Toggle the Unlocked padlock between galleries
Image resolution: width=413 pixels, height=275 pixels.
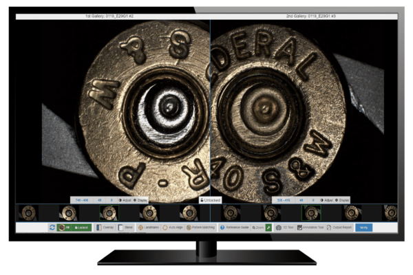pos(210,200)
